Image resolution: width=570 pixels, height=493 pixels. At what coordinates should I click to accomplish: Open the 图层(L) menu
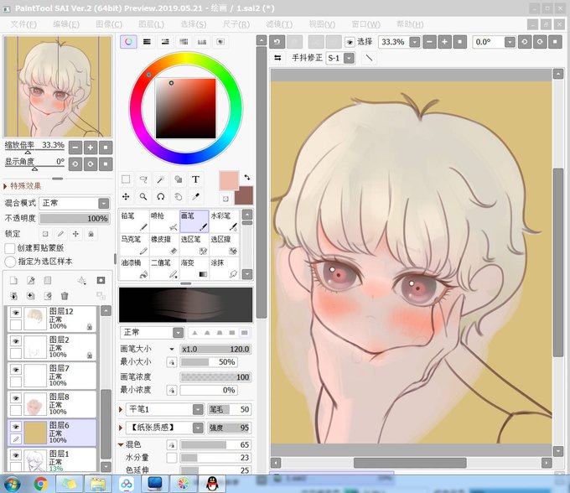(x=151, y=24)
